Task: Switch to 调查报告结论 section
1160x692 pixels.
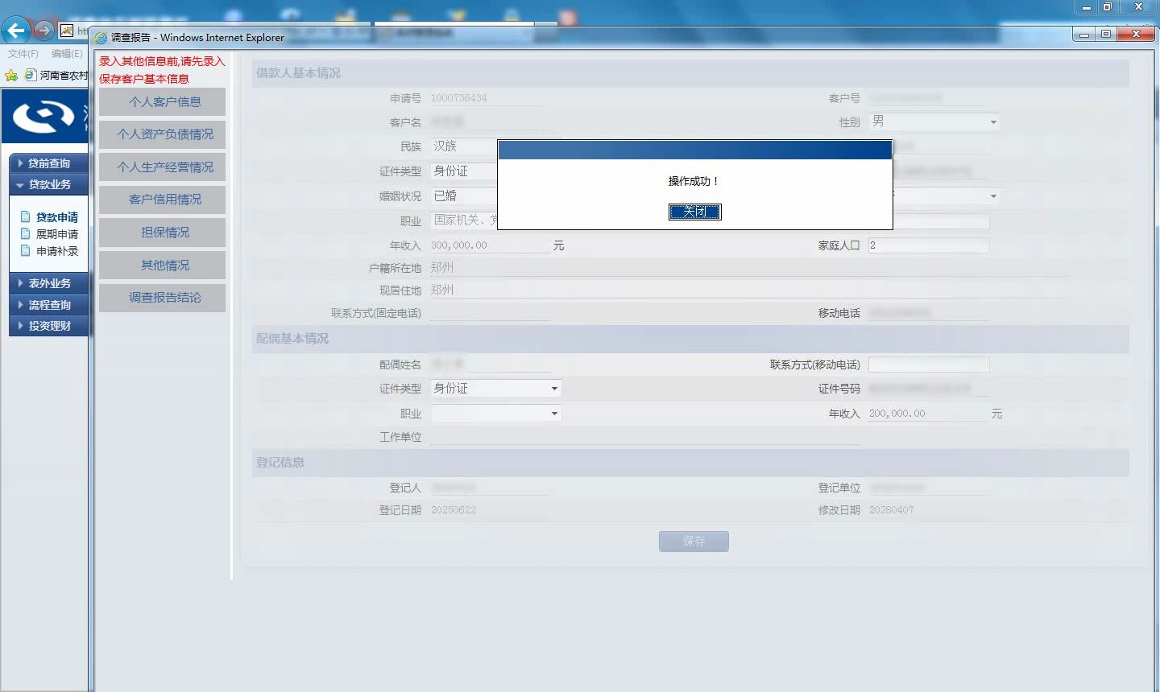Action: (x=162, y=298)
